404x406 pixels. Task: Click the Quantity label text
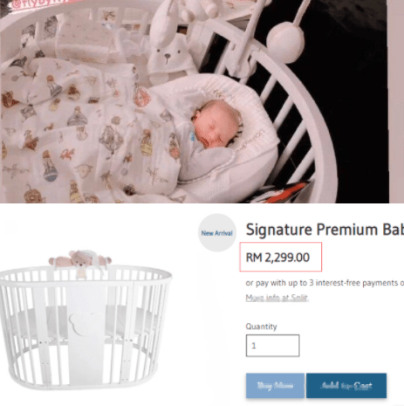[261, 327]
